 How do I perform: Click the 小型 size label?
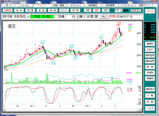click(90, 17)
